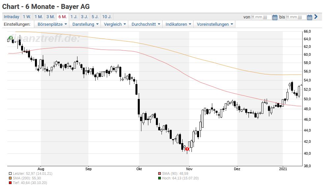Open the Indikatoren dropdown
This screenshot has height=187, width=323.
(x=178, y=24)
